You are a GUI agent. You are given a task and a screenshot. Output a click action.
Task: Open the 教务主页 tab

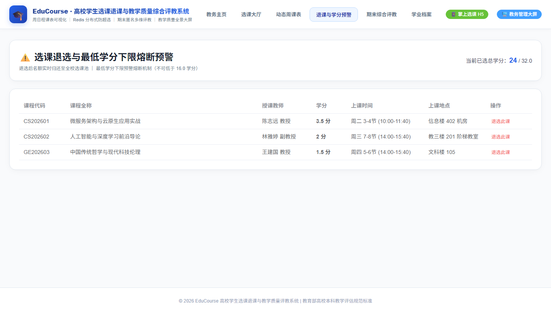point(216,14)
